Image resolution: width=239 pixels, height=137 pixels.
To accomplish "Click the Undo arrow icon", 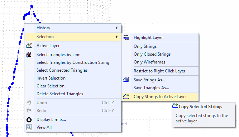I will point(29,103).
